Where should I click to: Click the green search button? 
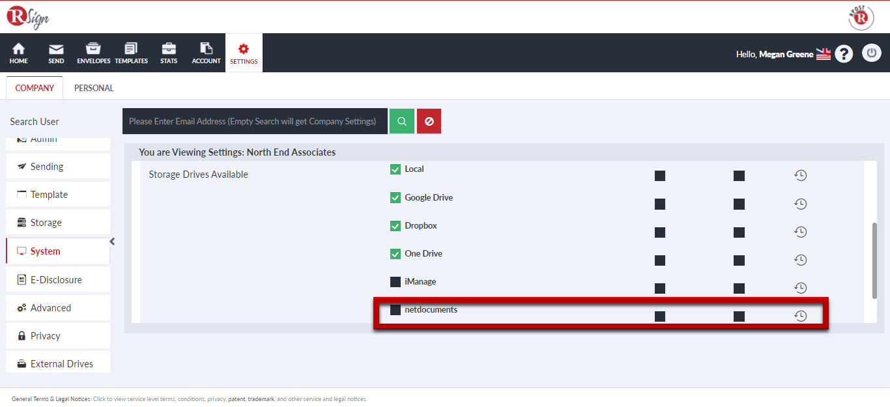pos(402,121)
